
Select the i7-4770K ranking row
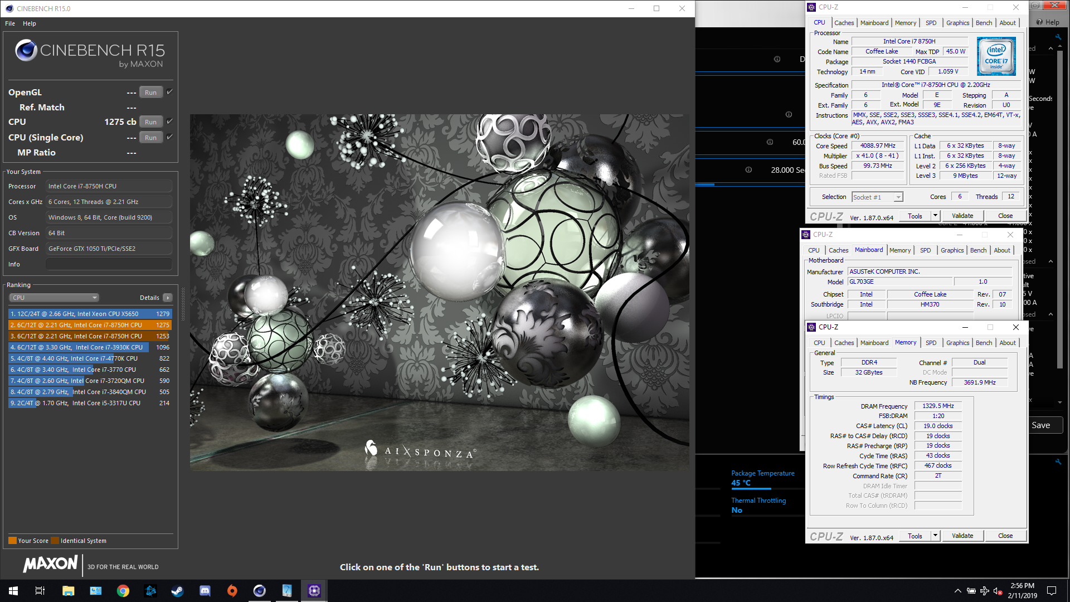[90, 358]
